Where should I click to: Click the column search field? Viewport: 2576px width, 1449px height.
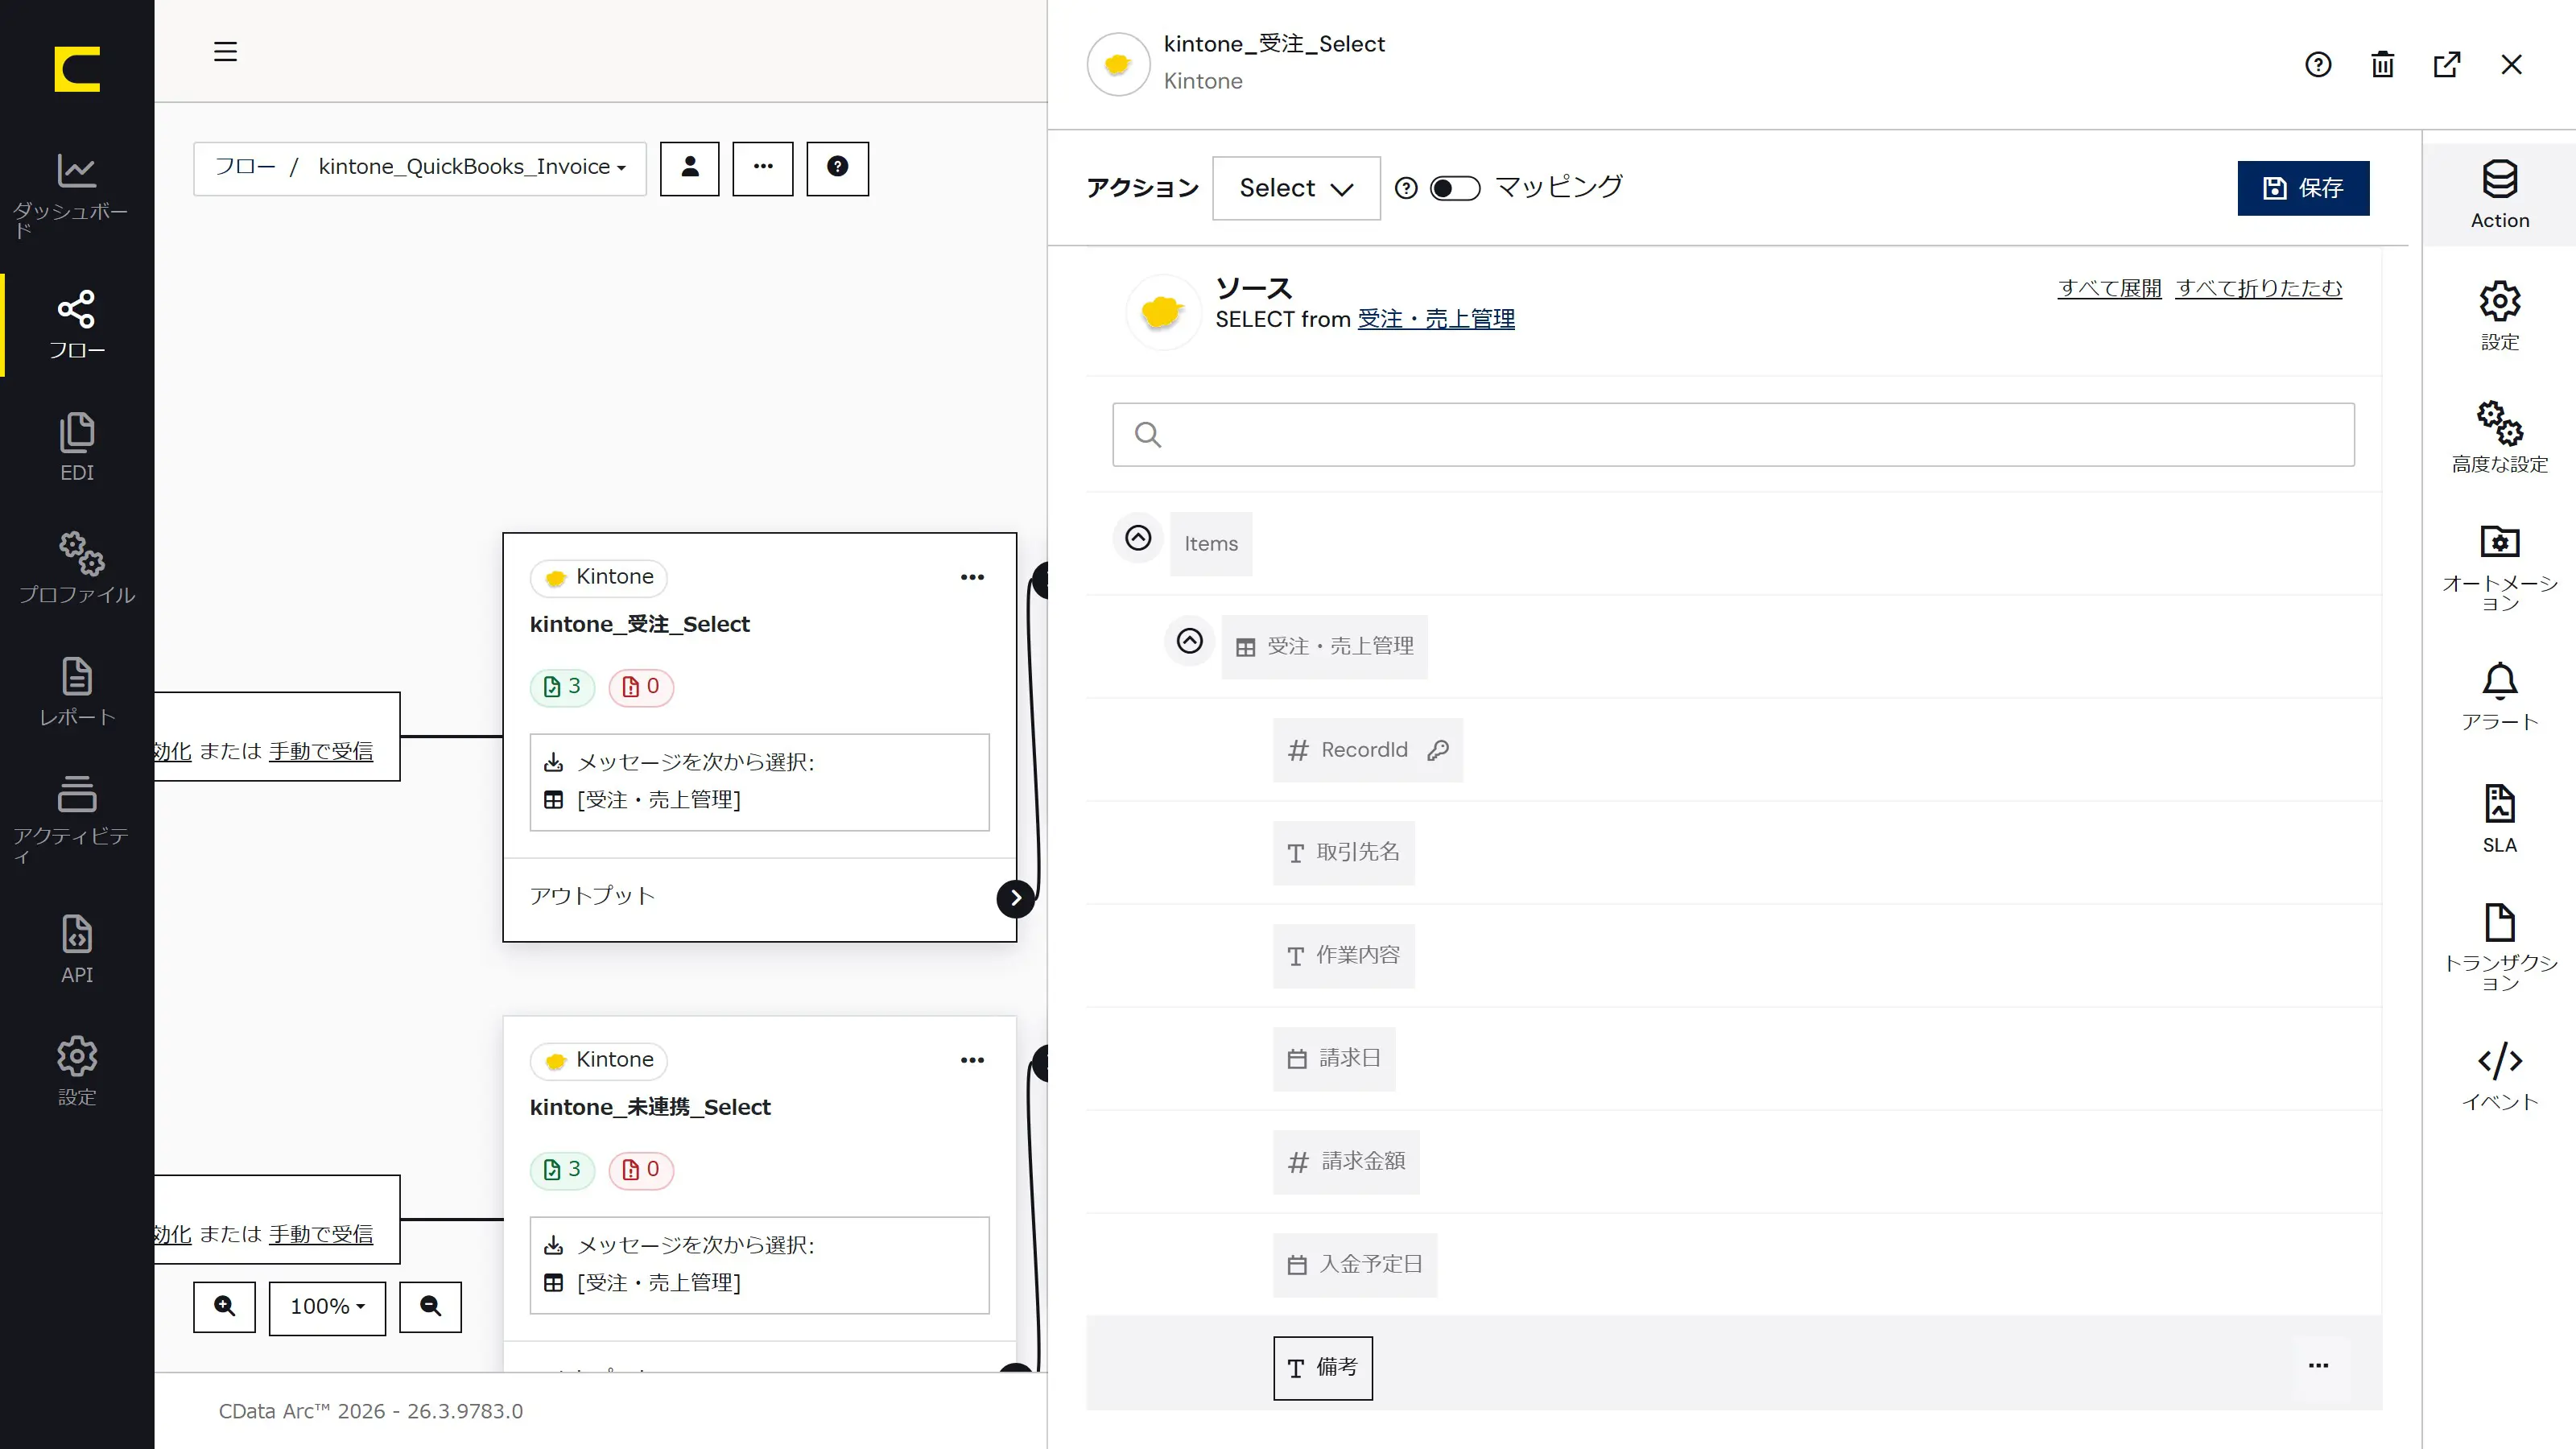1733,434
